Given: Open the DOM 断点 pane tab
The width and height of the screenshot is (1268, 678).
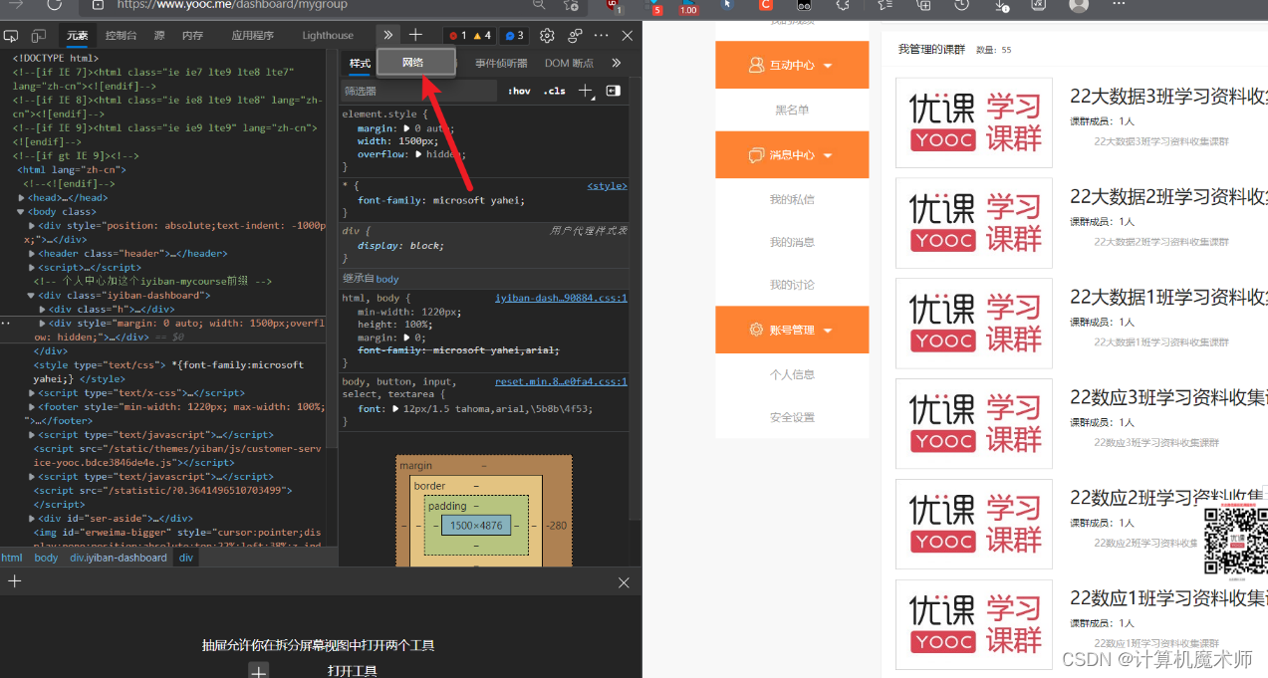Looking at the screenshot, I should pyautogui.click(x=569, y=63).
